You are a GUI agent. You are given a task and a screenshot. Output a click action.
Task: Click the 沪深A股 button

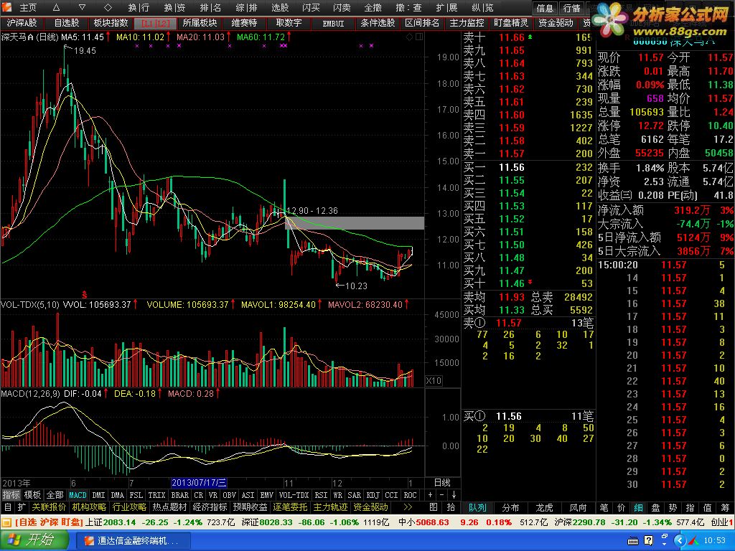click(22, 23)
